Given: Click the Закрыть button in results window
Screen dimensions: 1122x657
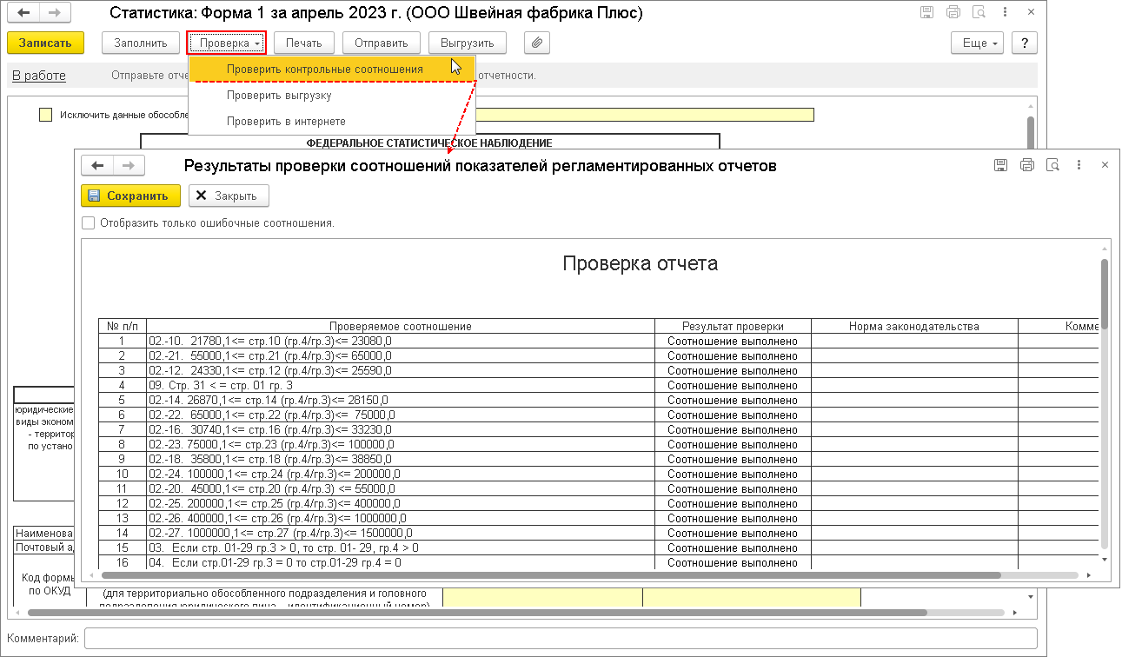Looking at the screenshot, I should [x=229, y=196].
